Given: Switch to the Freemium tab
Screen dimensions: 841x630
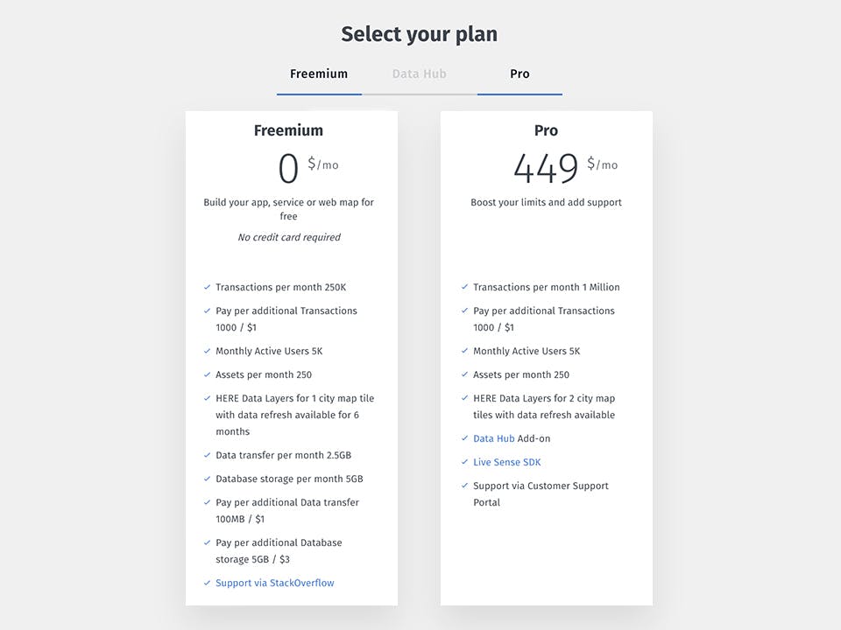Looking at the screenshot, I should [319, 73].
